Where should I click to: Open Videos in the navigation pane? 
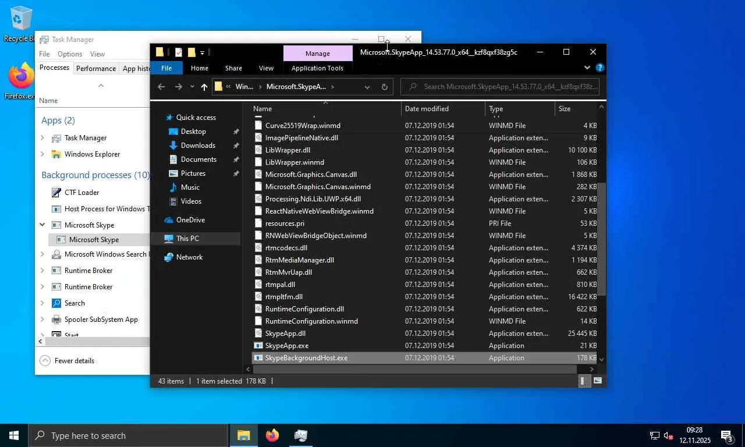(191, 201)
